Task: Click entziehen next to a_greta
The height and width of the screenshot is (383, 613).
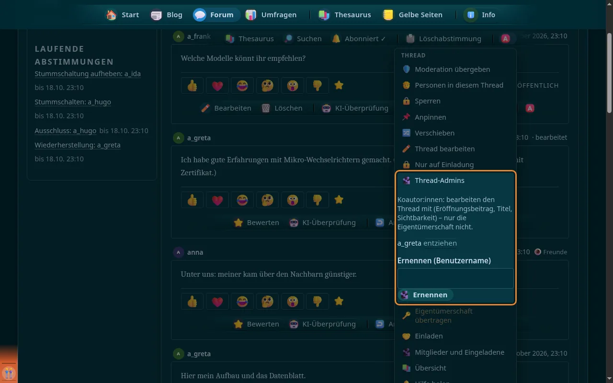Action: [440, 243]
